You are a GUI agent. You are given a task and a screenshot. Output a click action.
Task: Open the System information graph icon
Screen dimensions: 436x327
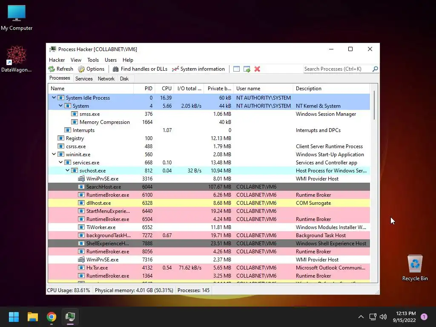(x=175, y=69)
